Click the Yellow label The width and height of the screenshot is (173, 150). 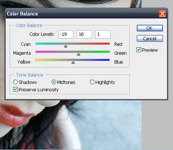point(24,62)
